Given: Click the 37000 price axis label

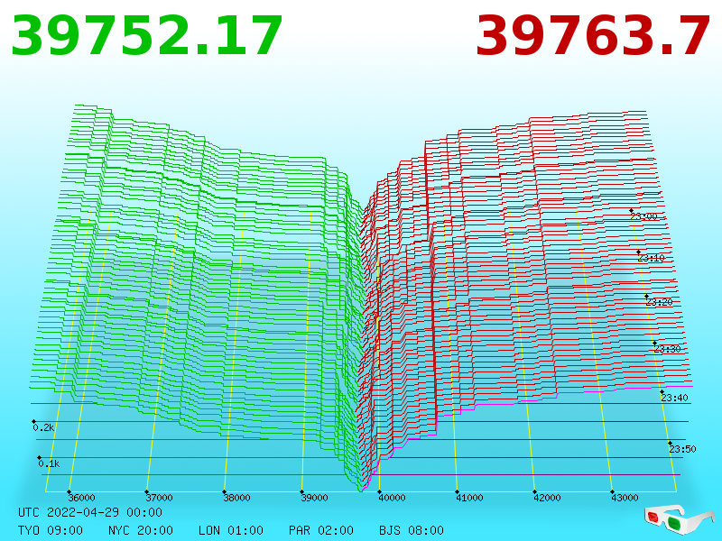Looking at the screenshot, I should [159, 498].
